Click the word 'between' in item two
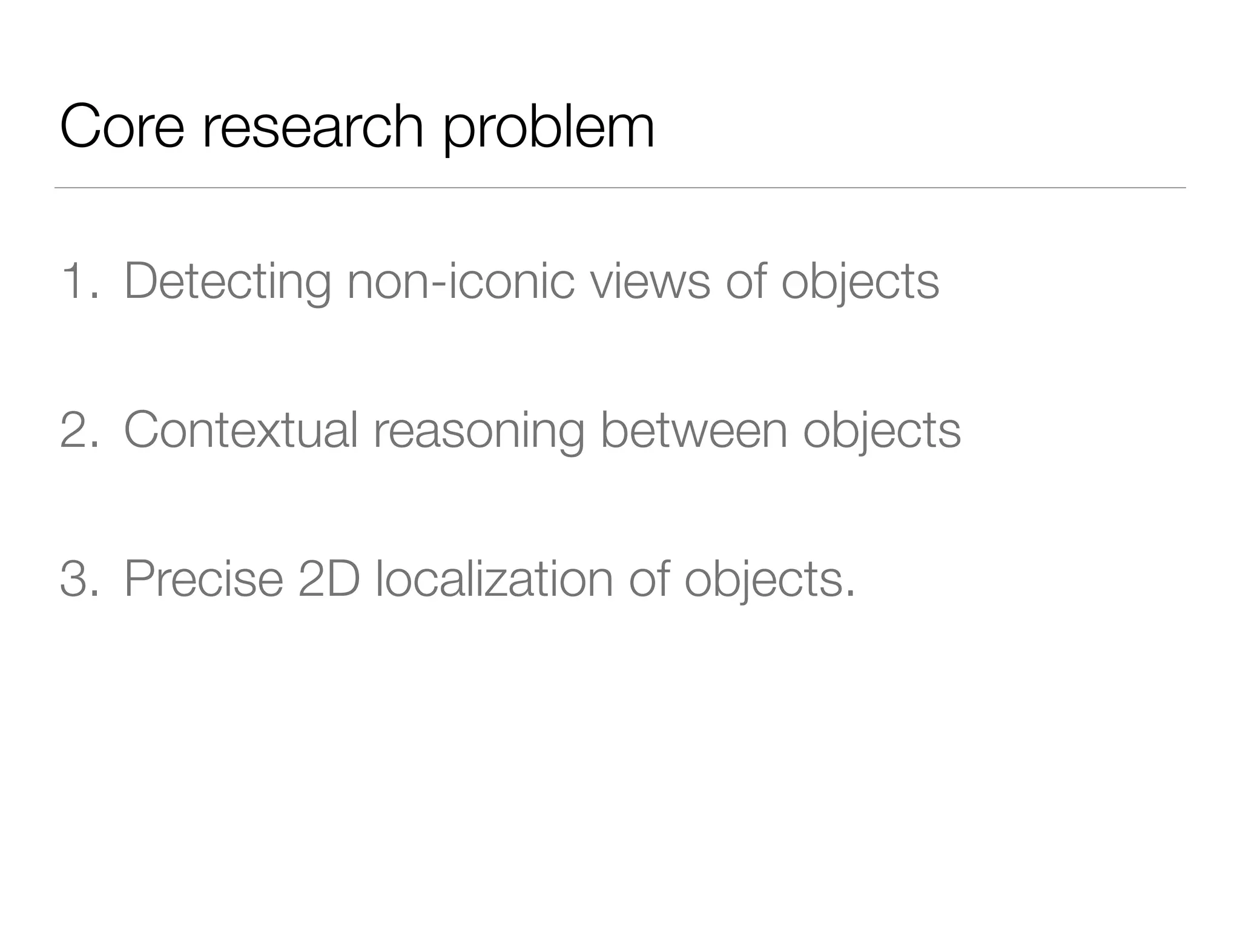The height and width of the screenshot is (930, 1240). 694,429
